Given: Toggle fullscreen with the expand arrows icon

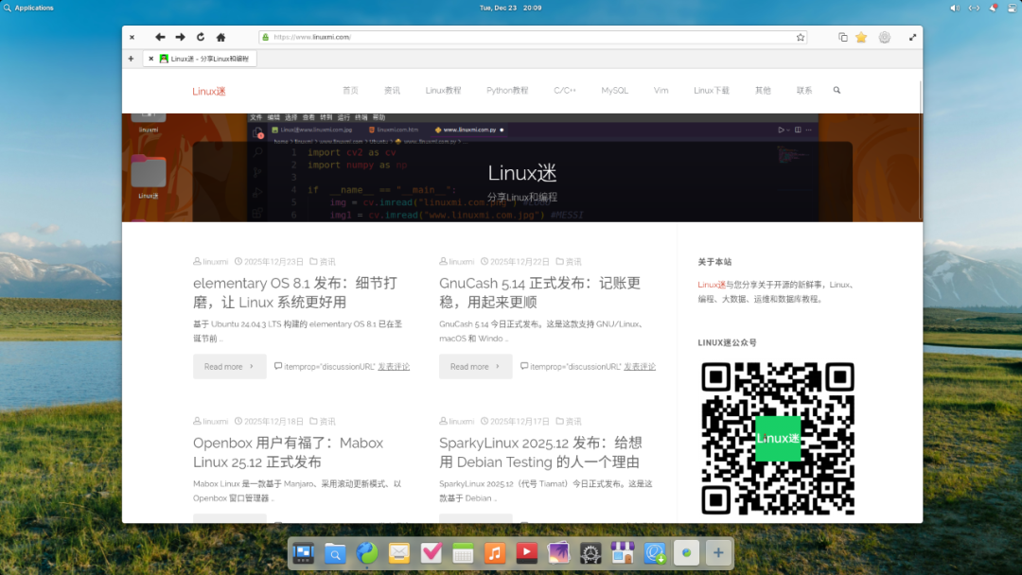Looking at the screenshot, I should coord(912,37).
